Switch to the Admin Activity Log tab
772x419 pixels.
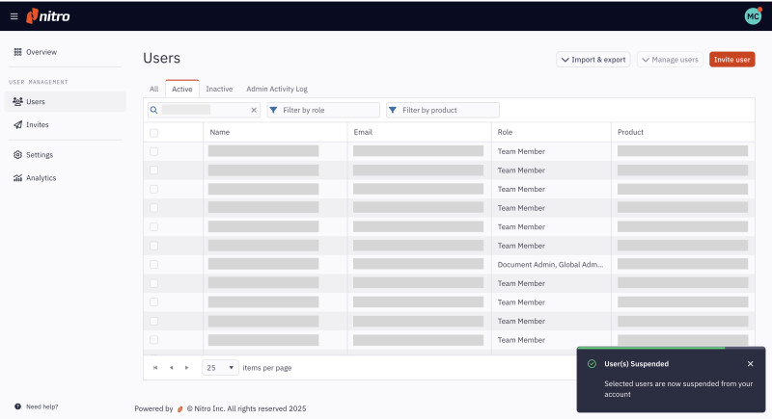pos(276,89)
